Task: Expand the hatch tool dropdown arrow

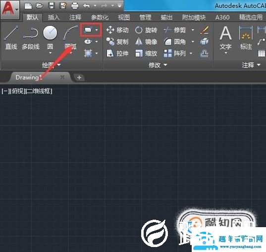Action: [x=97, y=54]
